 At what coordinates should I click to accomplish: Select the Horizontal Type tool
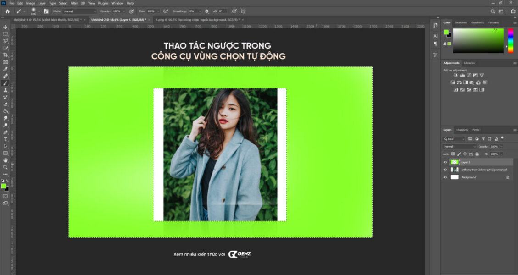(6, 139)
